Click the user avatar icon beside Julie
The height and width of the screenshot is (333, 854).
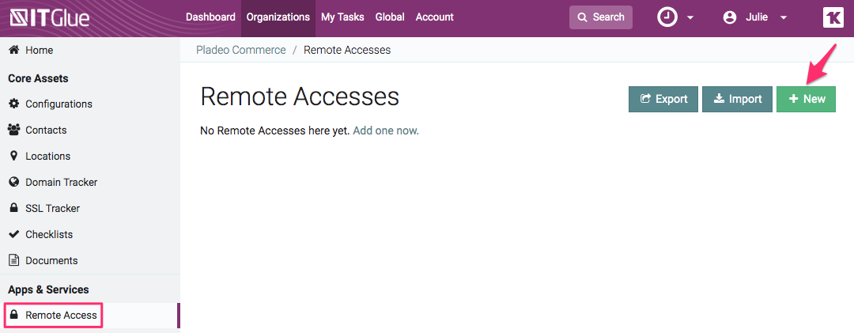click(729, 17)
